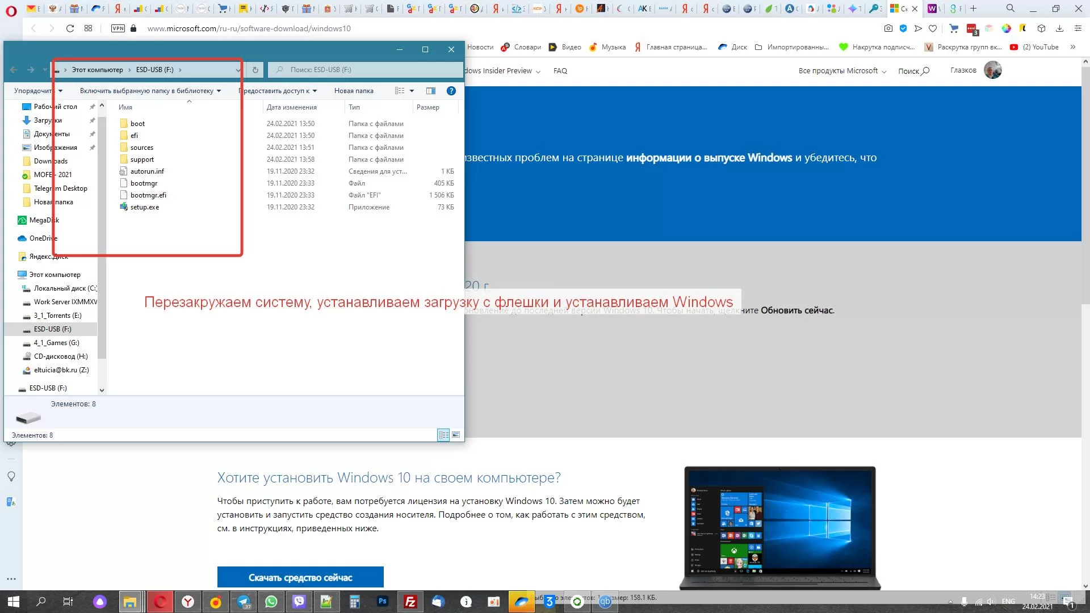Switch to large icons view in status bar
Screen dimensions: 1090x613
coord(456,435)
